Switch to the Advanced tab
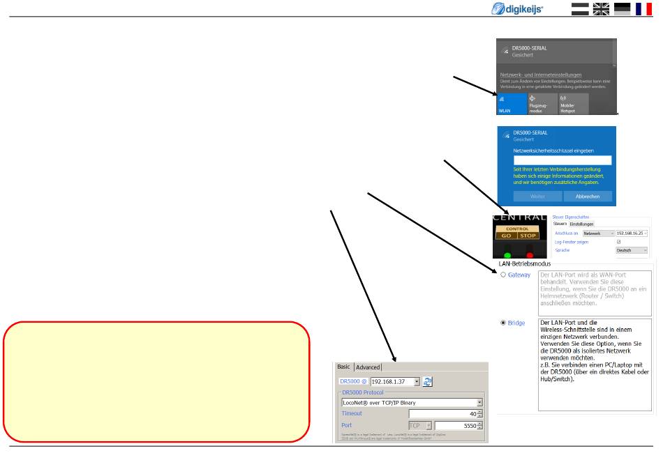Viewport: 663px width, 460px height. (368, 367)
